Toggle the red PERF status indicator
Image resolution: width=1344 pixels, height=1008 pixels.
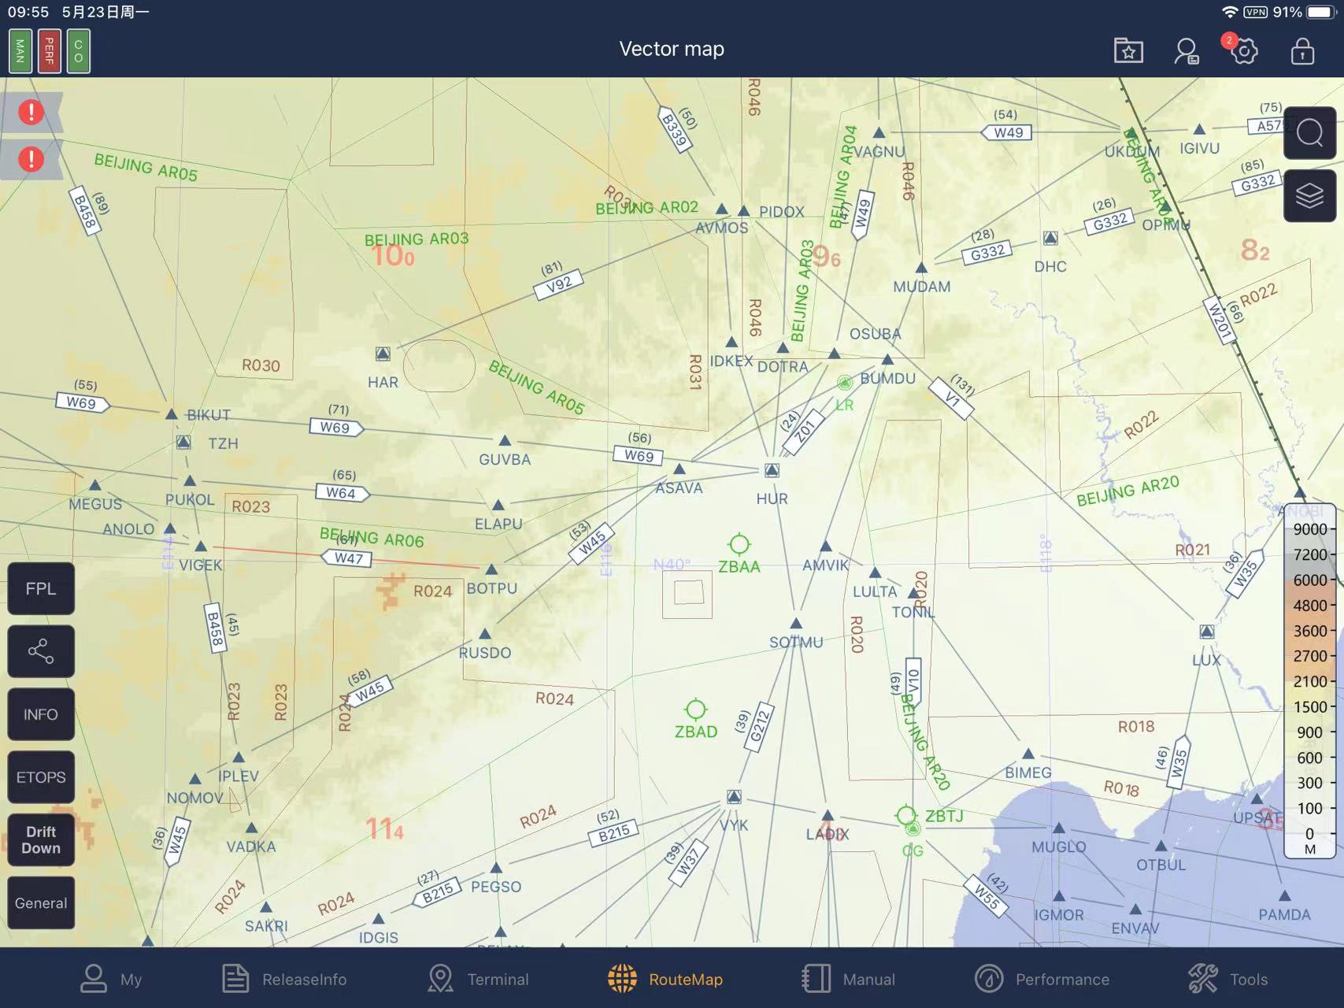pos(50,51)
